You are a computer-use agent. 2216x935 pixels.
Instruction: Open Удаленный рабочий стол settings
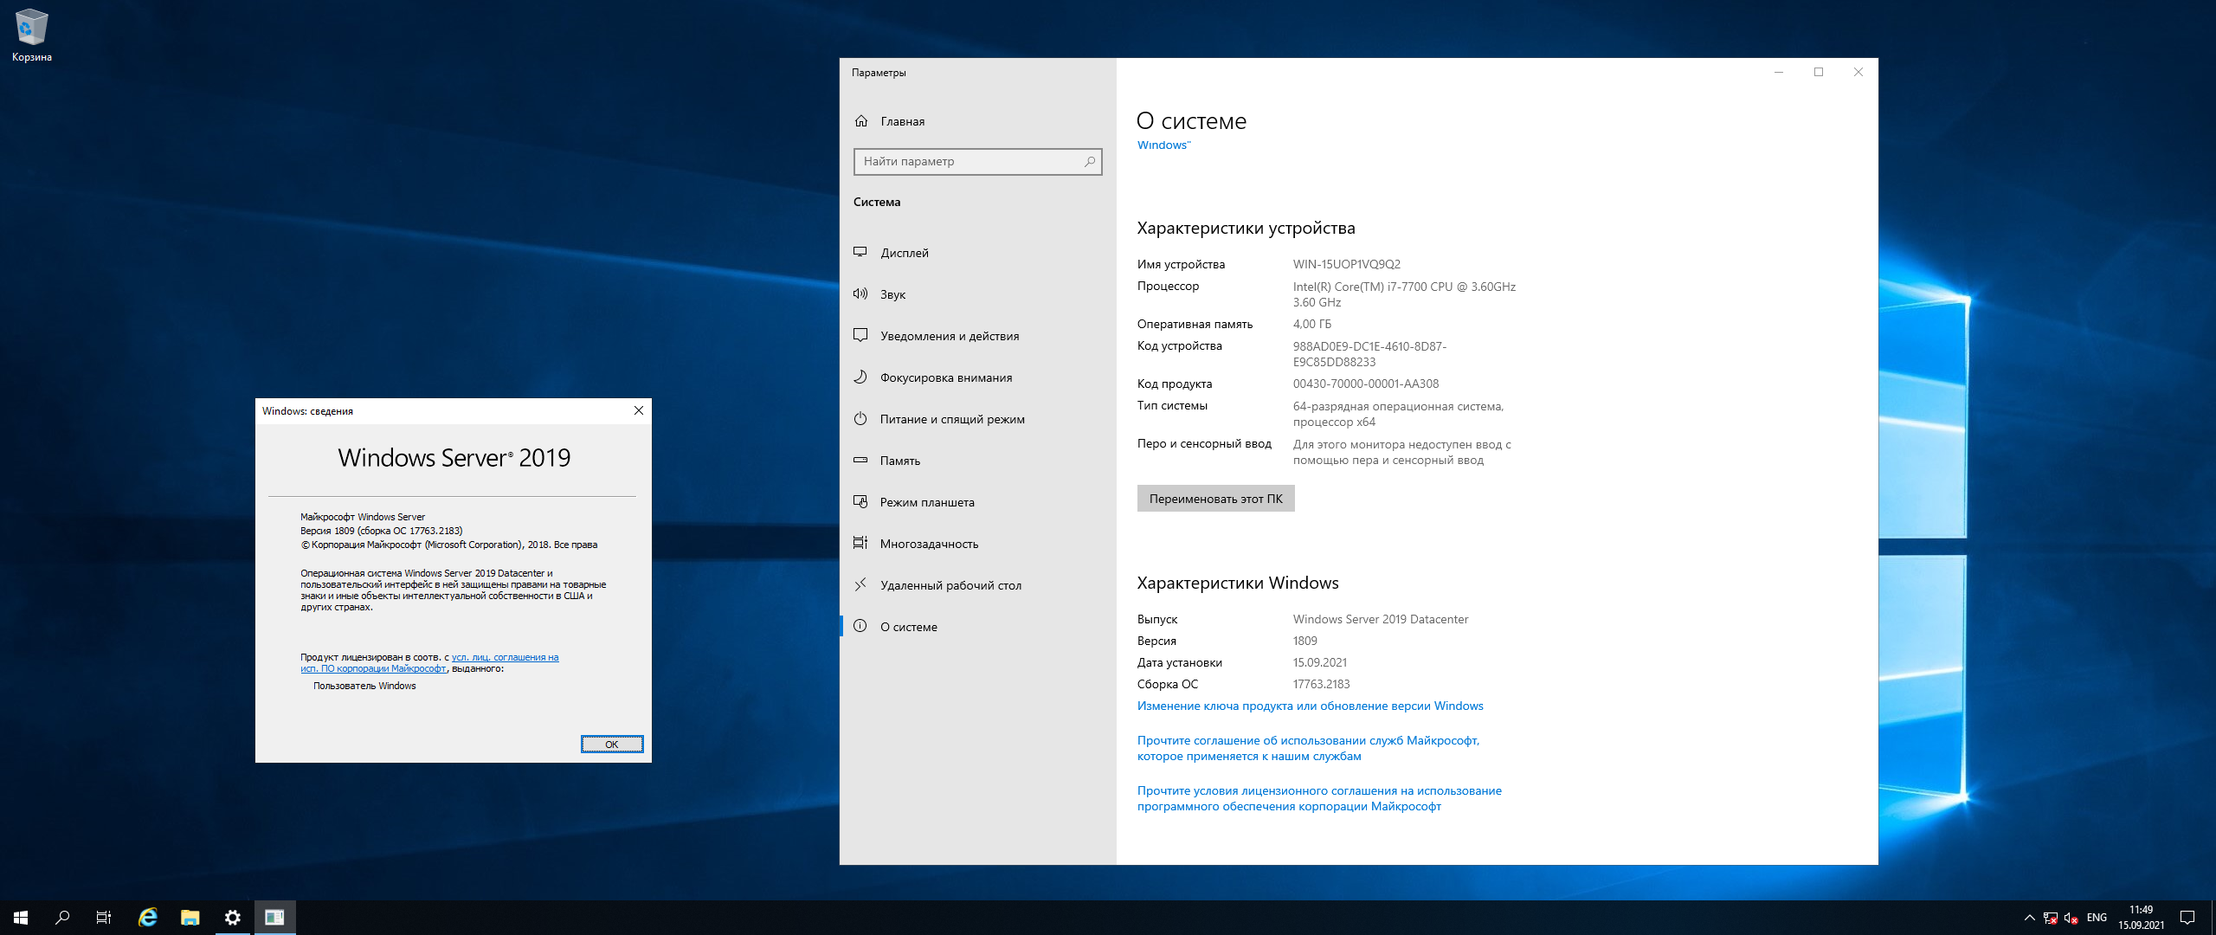(977, 585)
